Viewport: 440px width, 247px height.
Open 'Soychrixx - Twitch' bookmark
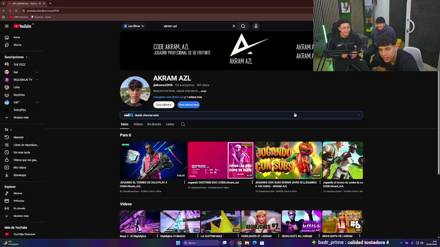pyautogui.click(x=41, y=17)
